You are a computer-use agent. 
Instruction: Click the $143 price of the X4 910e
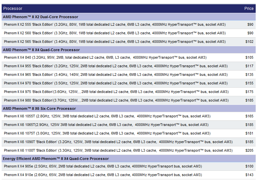[249, 175]
